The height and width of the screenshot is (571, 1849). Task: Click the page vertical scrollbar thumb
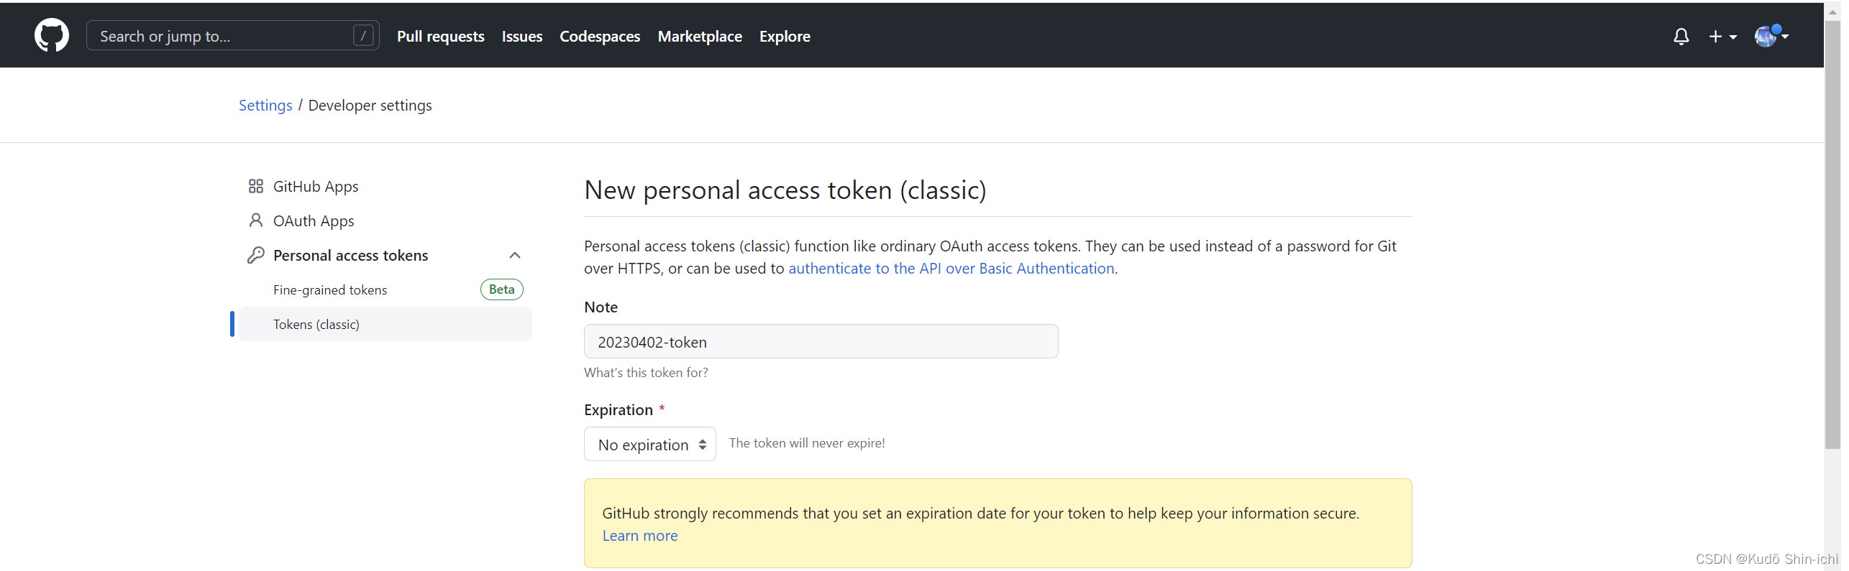(1832, 233)
